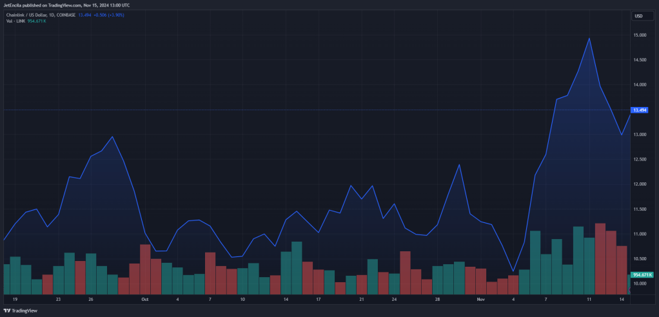Click the 15.000 price scale label
Image resolution: width=659 pixels, height=317 pixels.
(640, 35)
